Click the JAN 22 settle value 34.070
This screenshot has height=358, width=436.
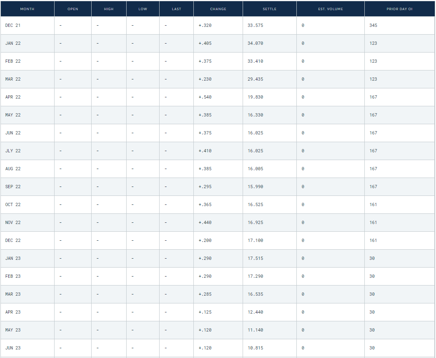click(255, 43)
